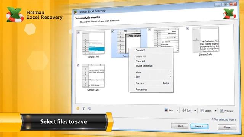The height and width of the screenshot is (137, 244).
Task: Click the yellow round icon in bottom toolbar
Action: [x=78, y=108]
